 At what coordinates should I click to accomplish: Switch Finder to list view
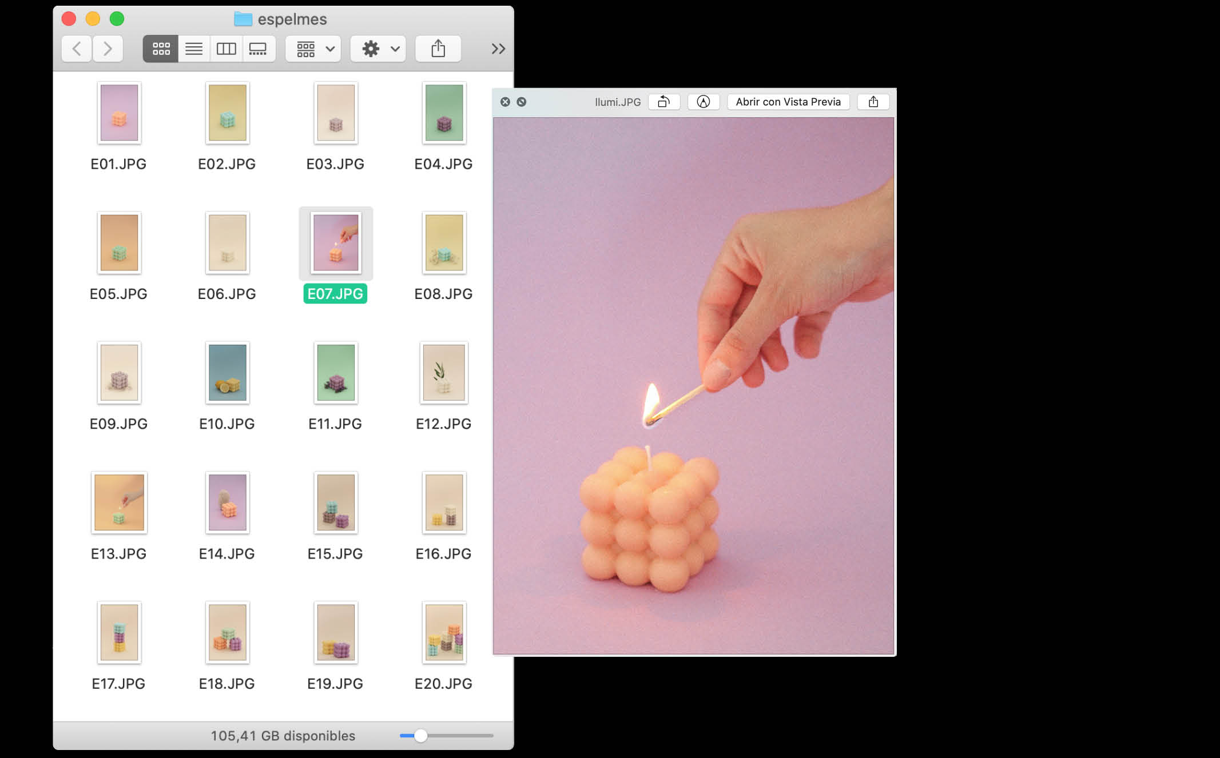194,49
